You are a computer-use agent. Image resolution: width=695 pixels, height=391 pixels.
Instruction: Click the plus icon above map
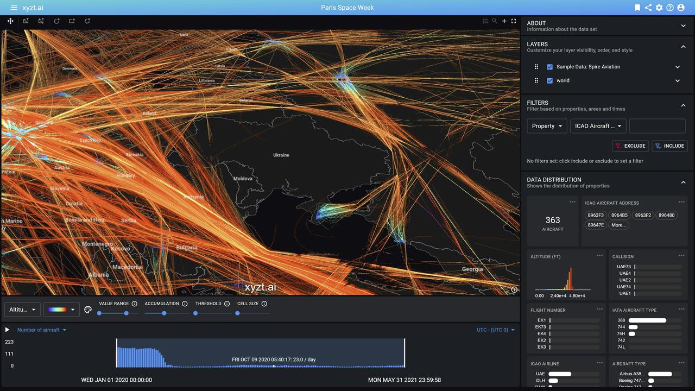pos(504,21)
